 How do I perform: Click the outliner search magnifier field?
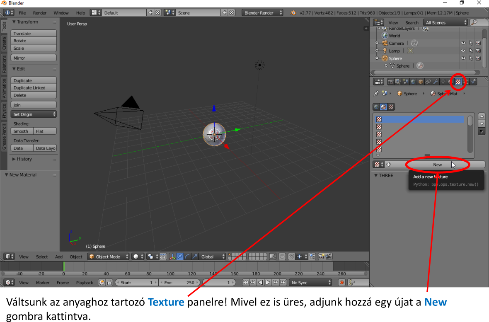pos(479,22)
